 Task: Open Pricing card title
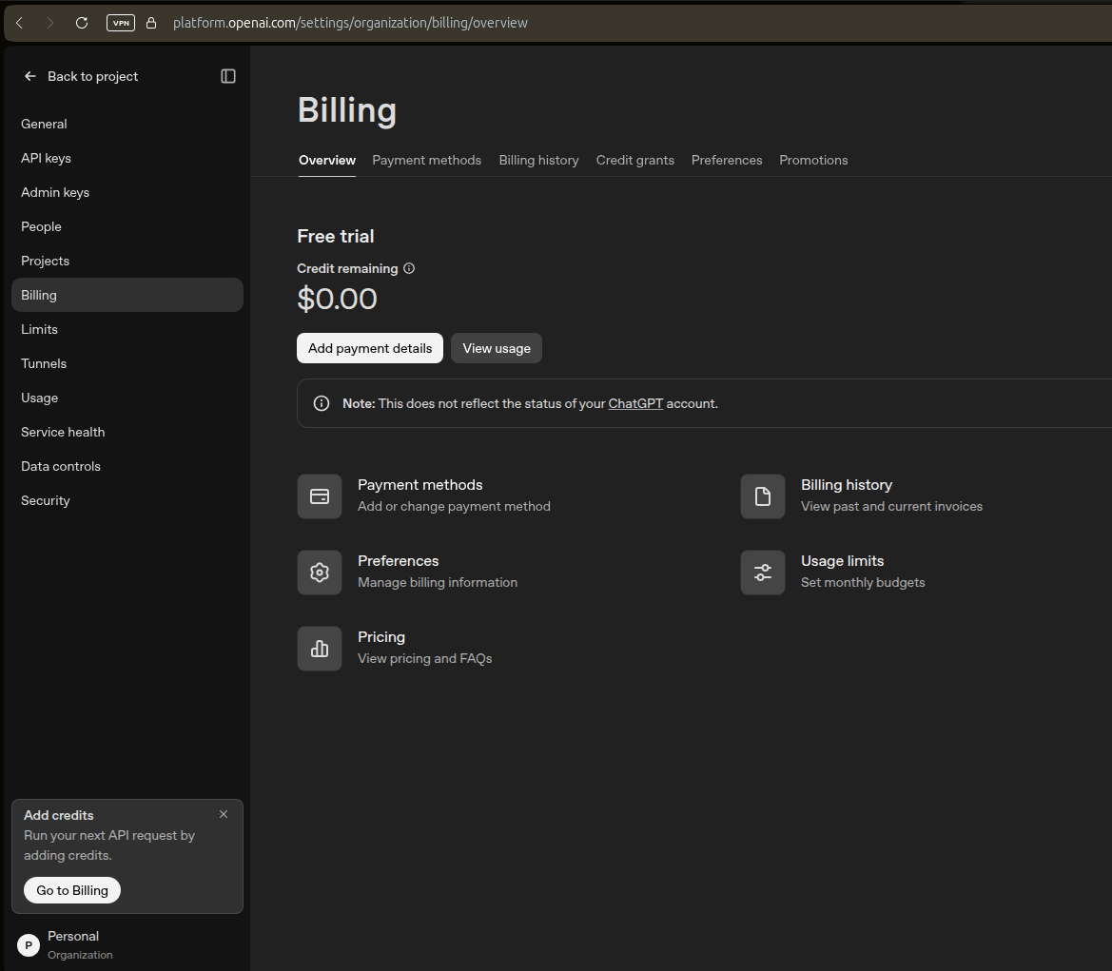pyautogui.click(x=381, y=637)
